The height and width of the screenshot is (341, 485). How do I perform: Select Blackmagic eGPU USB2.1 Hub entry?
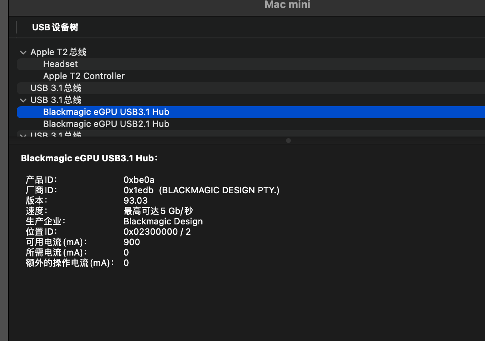[x=106, y=124]
